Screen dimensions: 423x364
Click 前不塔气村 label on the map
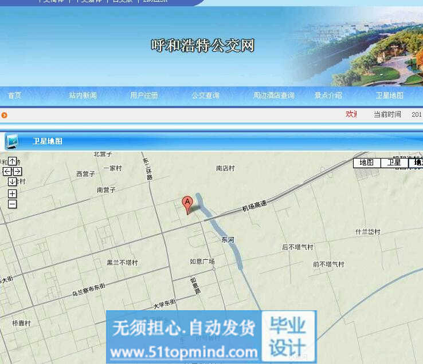(x=328, y=264)
